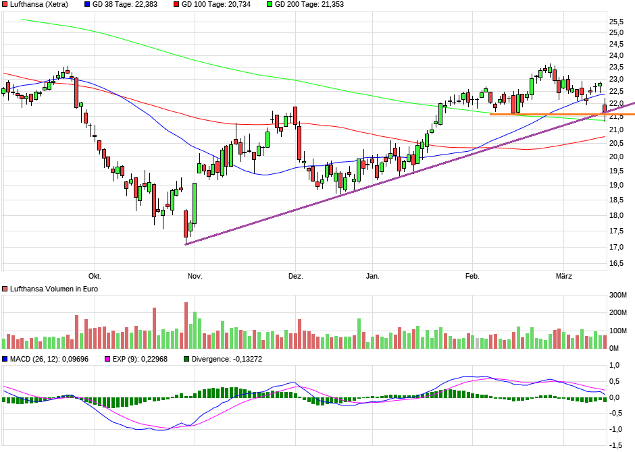Image resolution: width=635 pixels, height=452 pixels.
Task: Click the green Divergence legend swatch
Action: click(186, 359)
